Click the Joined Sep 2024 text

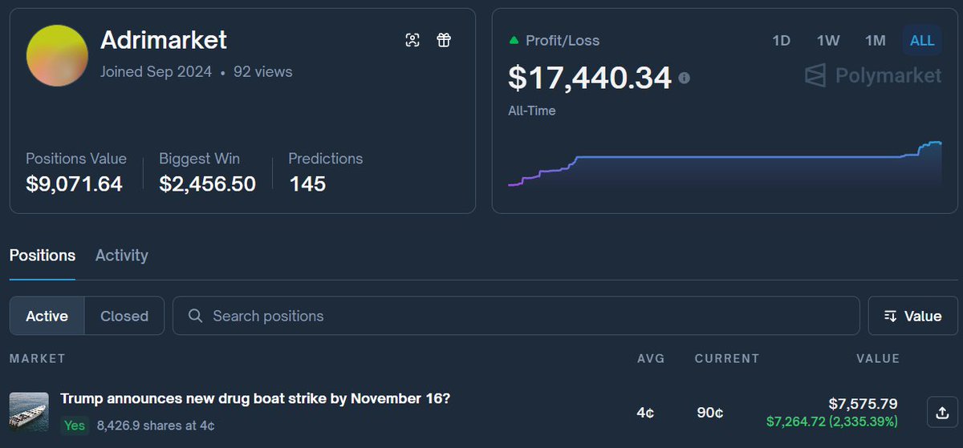click(x=156, y=72)
